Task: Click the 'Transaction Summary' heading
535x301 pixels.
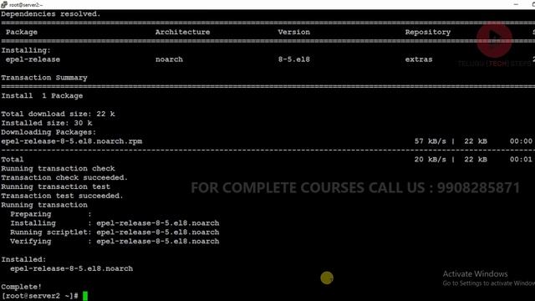Action: tap(44, 78)
